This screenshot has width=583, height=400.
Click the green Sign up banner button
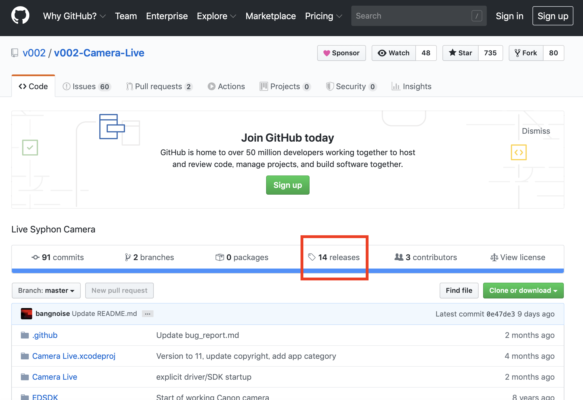click(288, 185)
